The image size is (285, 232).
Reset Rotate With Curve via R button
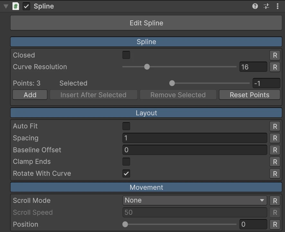(275, 174)
